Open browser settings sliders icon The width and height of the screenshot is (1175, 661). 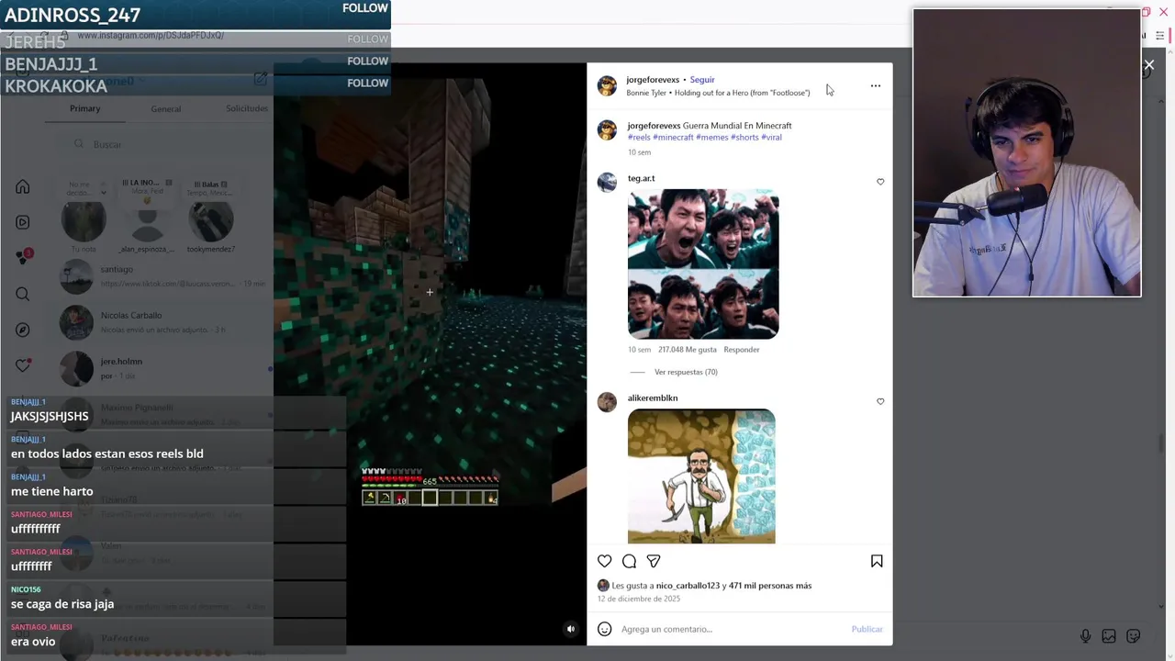[x=1160, y=36]
